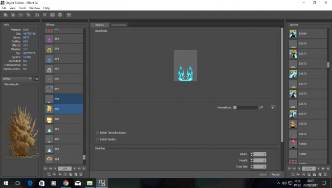Image resolution: width=332 pixels, height=188 pixels.
Task: Go to first effect in Effects pager
Action: 45,169
